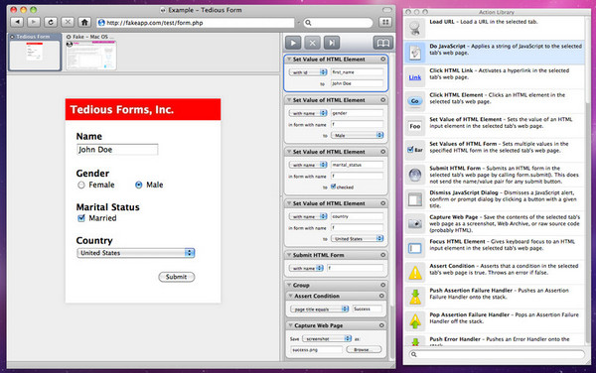This screenshot has width=596, height=373.
Task: Go to home page icon in toolbar
Action: click(84, 23)
